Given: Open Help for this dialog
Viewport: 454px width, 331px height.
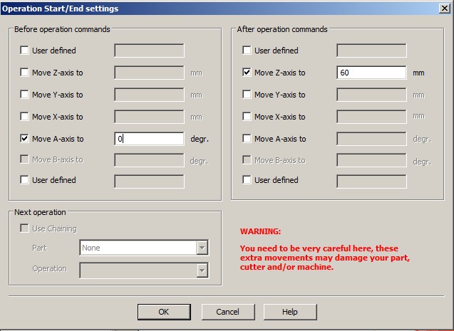Looking at the screenshot, I should [289, 312].
